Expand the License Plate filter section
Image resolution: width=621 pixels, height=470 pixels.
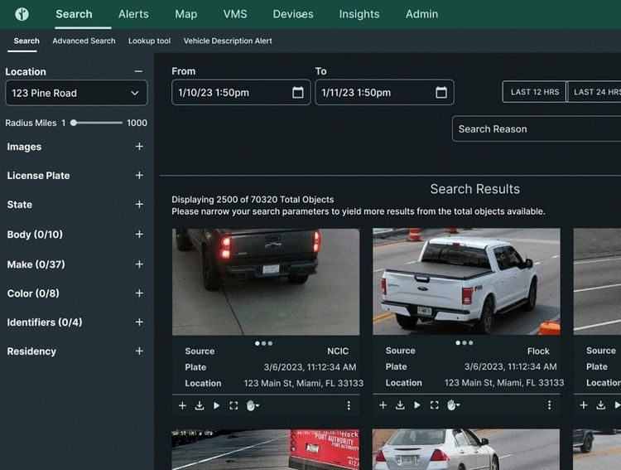139,176
